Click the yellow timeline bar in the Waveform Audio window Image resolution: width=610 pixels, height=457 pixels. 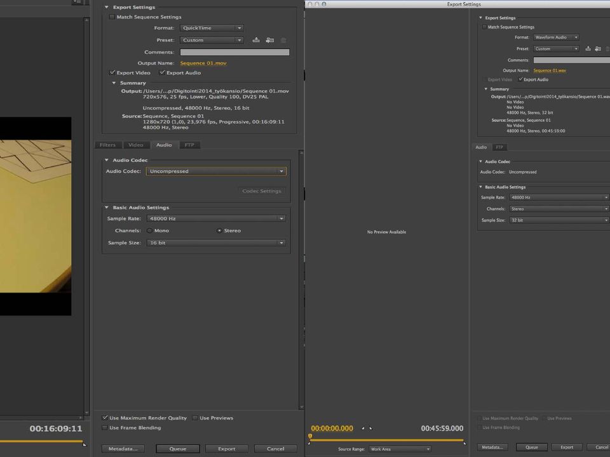[x=387, y=440]
